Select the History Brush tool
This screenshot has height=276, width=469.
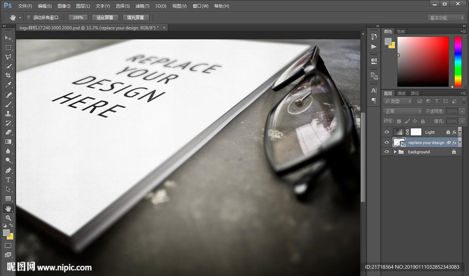tap(8, 122)
